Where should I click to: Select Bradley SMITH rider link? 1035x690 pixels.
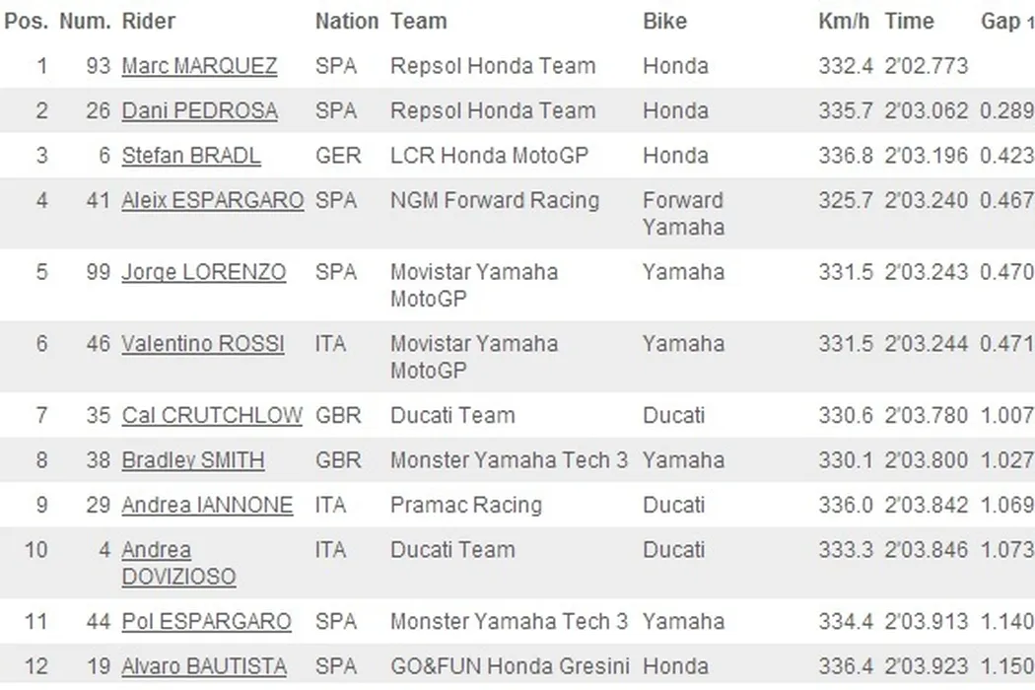[x=193, y=460]
